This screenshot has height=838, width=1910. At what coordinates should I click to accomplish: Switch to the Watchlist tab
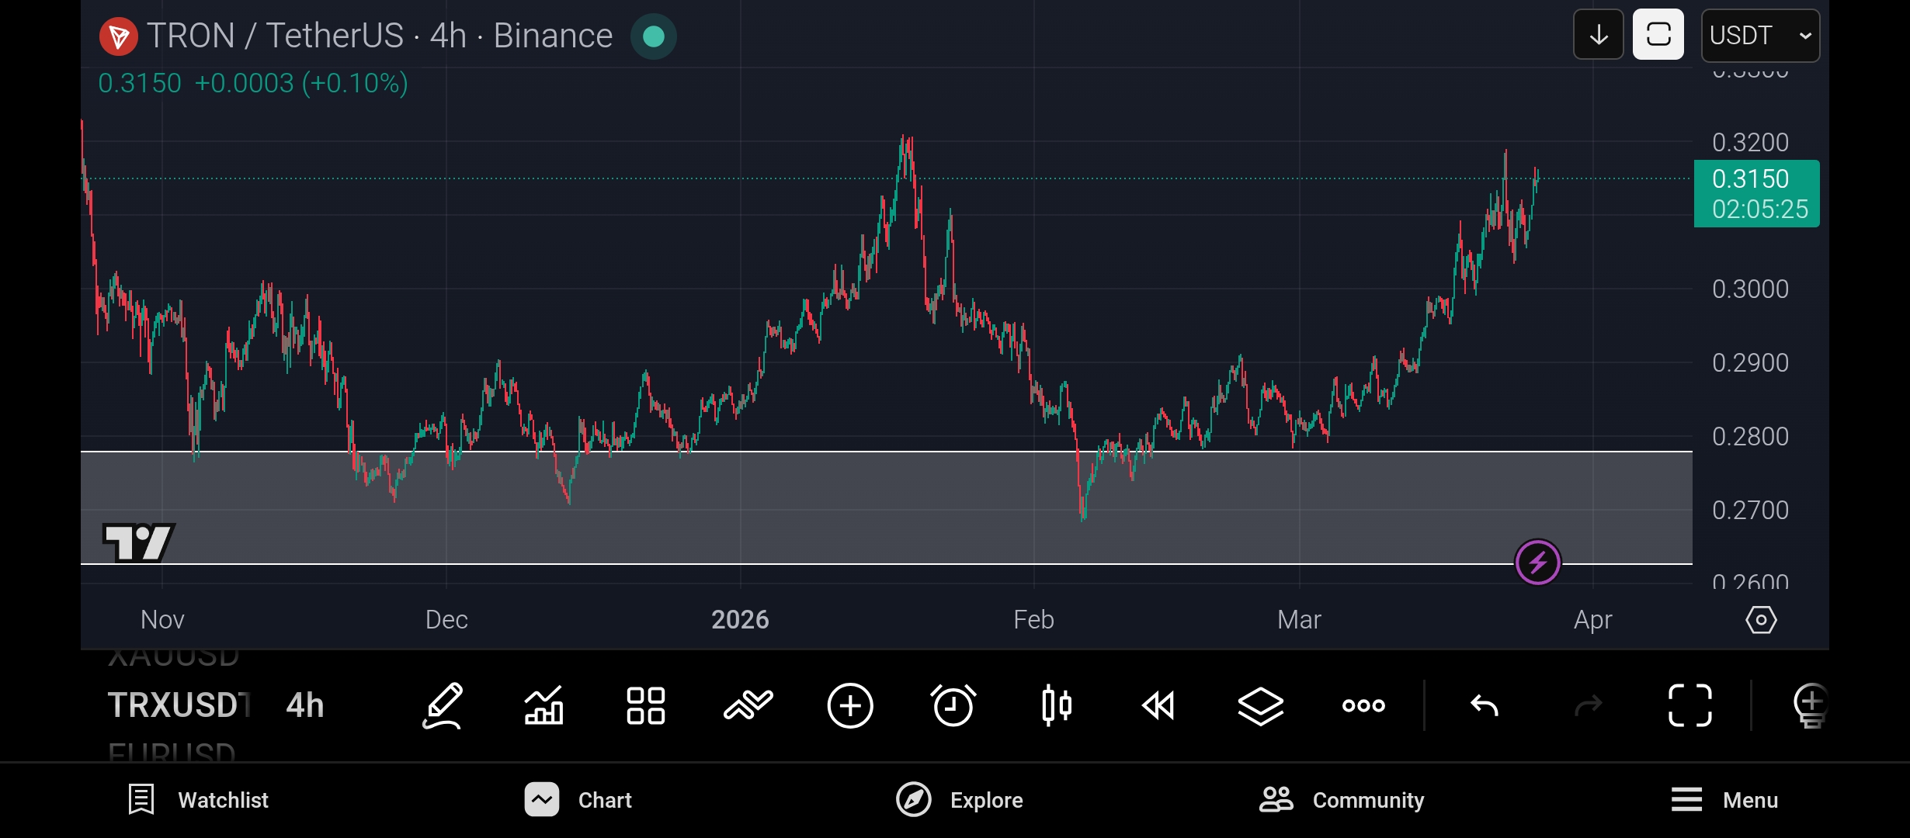click(199, 800)
